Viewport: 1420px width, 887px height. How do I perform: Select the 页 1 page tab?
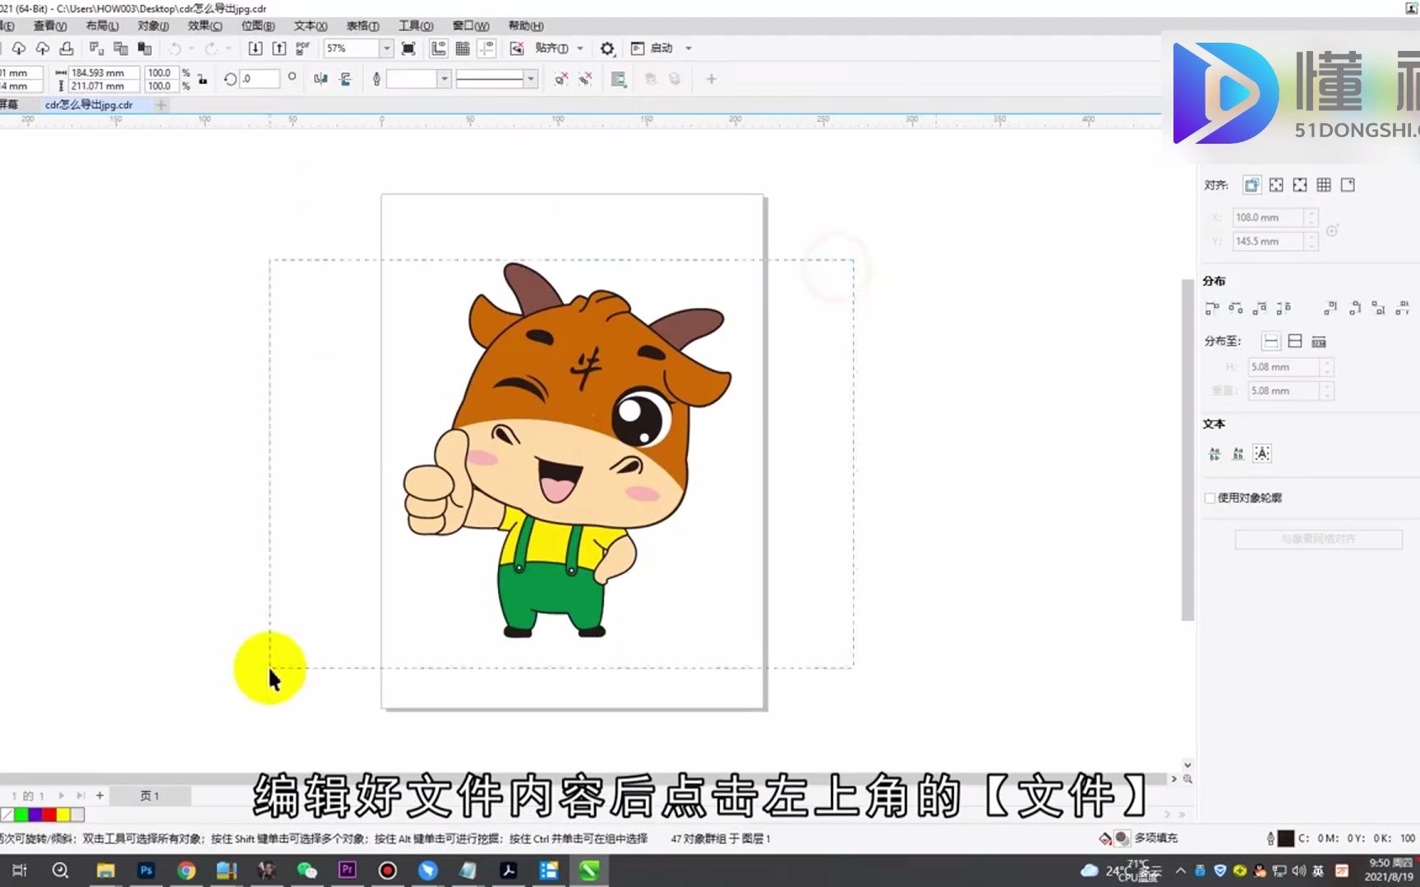point(150,796)
